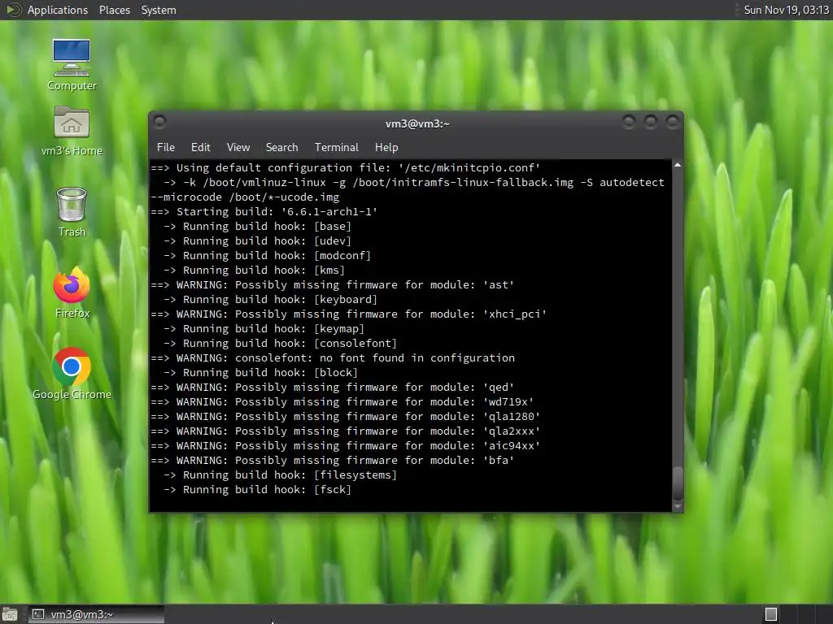Click the Applications menu logo icon
The height and width of the screenshot is (624, 833).
pos(13,10)
